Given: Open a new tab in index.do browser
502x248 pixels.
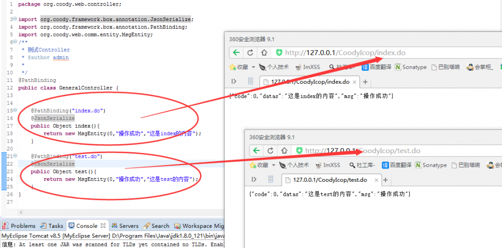Looking at the screenshot, I should tap(365, 82).
